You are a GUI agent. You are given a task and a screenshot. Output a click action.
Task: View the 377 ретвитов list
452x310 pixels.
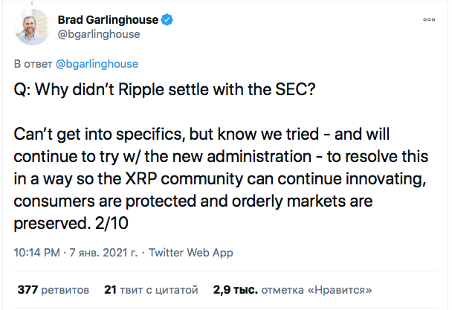point(53,288)
